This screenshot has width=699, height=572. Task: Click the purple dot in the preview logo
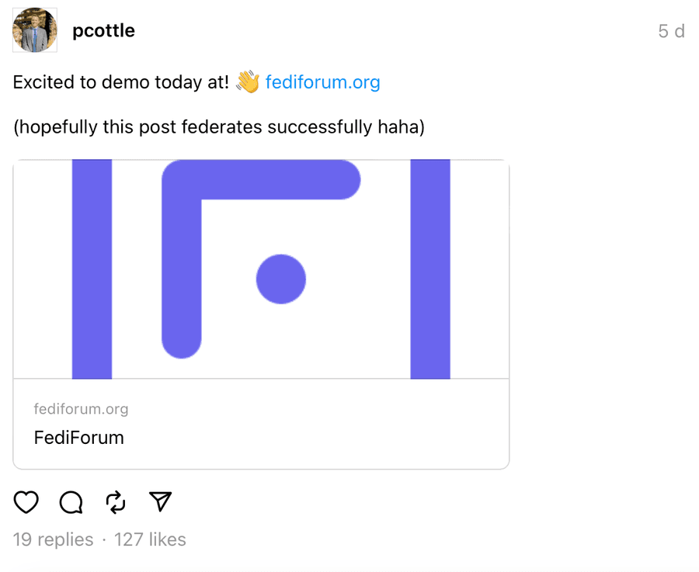coord(280,279)
